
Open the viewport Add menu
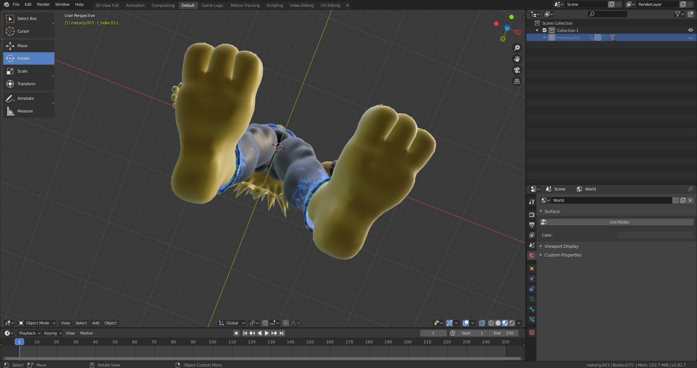click(95, 323)
